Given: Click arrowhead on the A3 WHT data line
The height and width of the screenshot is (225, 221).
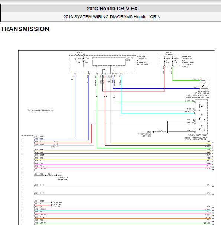Looking at the screenshot, I should (51, 202).
